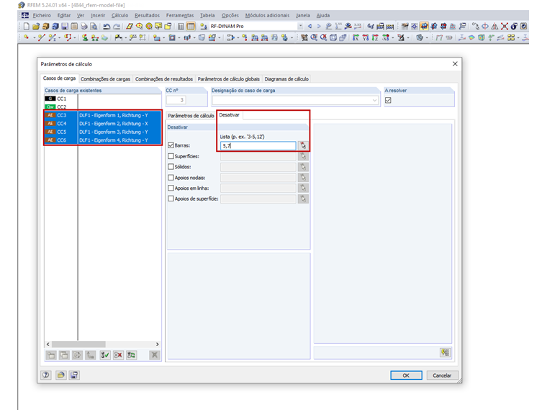The image size is (547, 410).
Task: Invert load case selection icon
Action: tap(132, 355)
